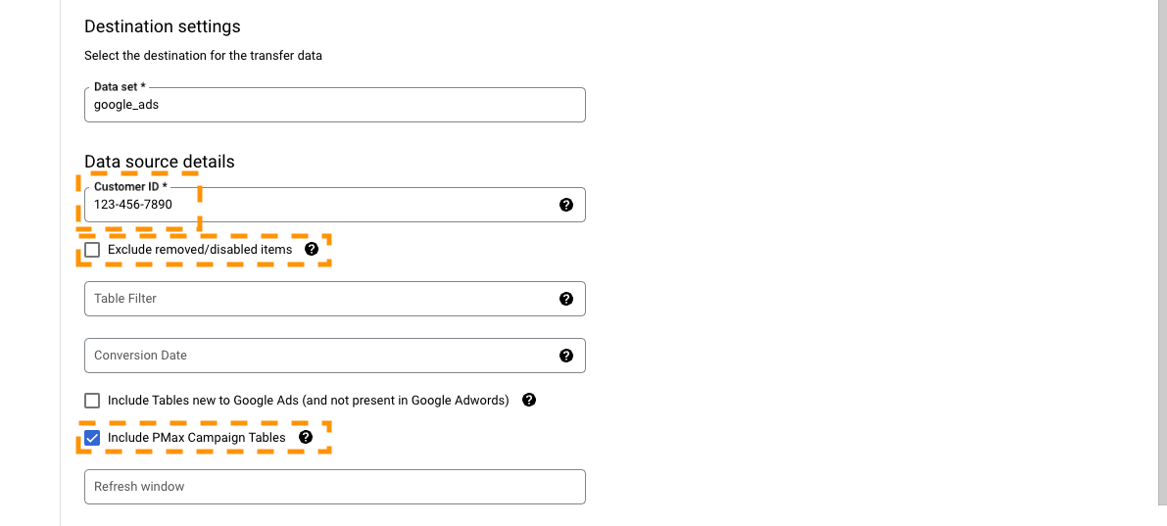Open the Customer ID help icon

click(565, 205)
